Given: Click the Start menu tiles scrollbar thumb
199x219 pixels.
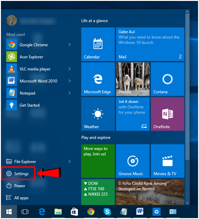Looking at the screenshot, I should click(187, 87).
